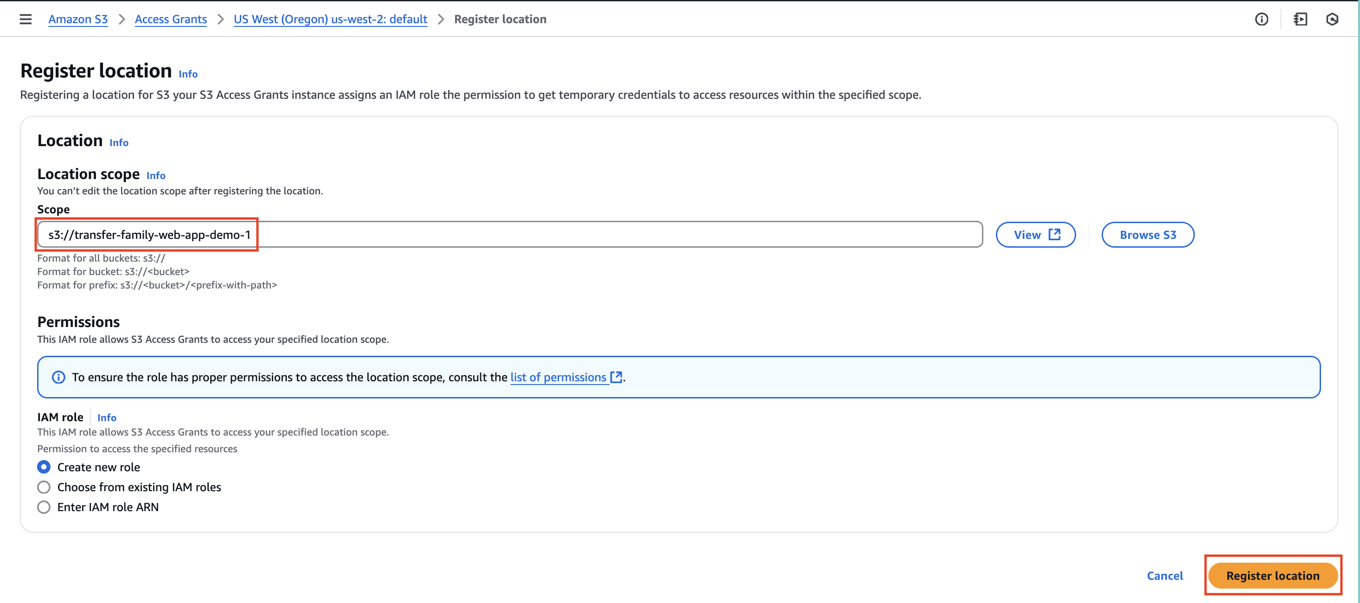The image size is (1360, 603).
Task: Click the View button with external icon
Action: point(1035,234)
